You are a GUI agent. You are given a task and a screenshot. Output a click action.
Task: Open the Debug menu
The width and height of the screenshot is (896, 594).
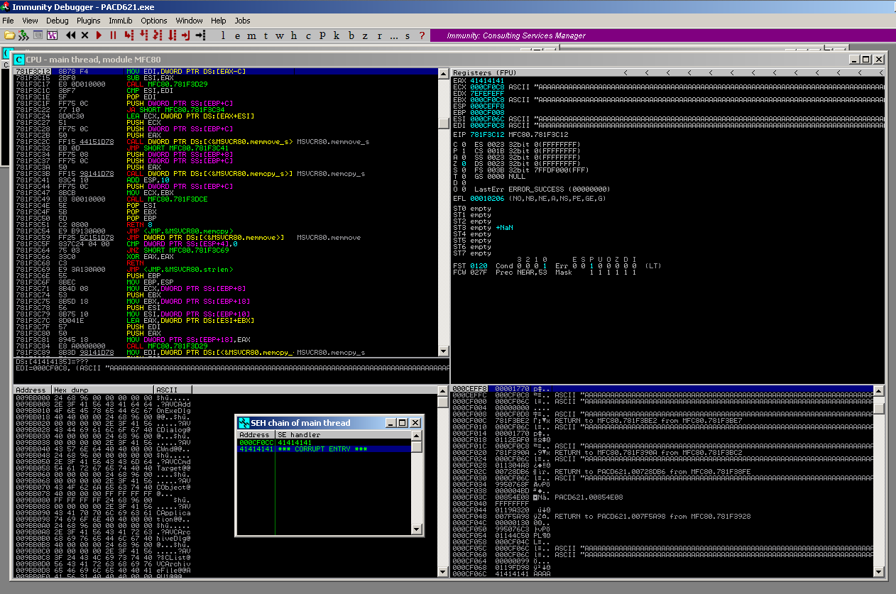click(x=58, y=21)
